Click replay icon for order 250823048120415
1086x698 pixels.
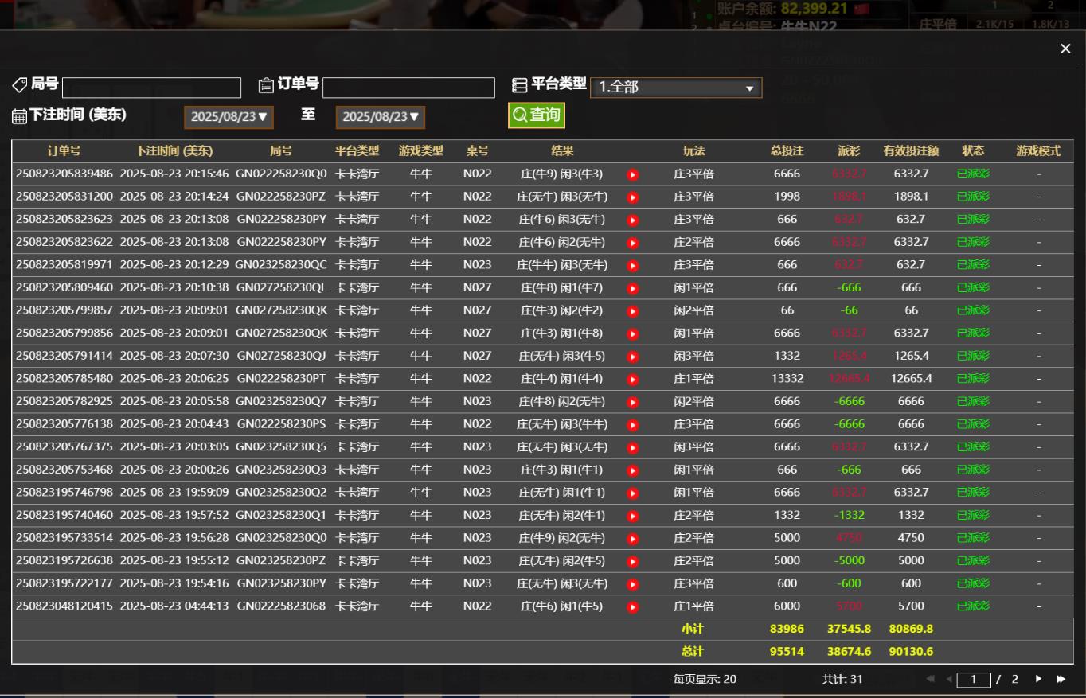click(633, 607)
